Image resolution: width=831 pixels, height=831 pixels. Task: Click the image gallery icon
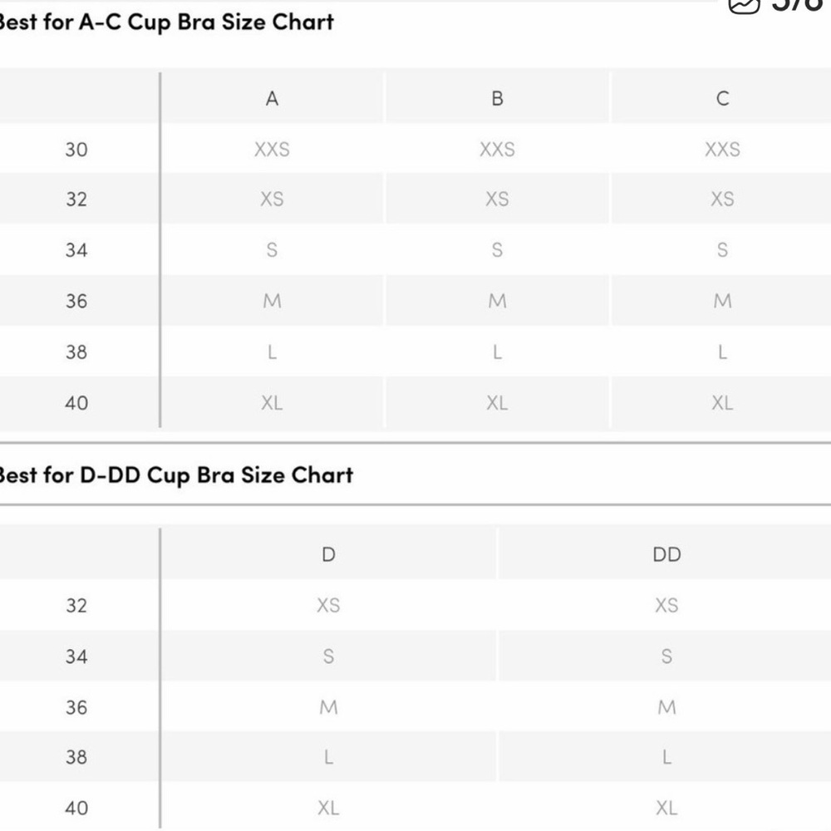(x=744, y=5)
